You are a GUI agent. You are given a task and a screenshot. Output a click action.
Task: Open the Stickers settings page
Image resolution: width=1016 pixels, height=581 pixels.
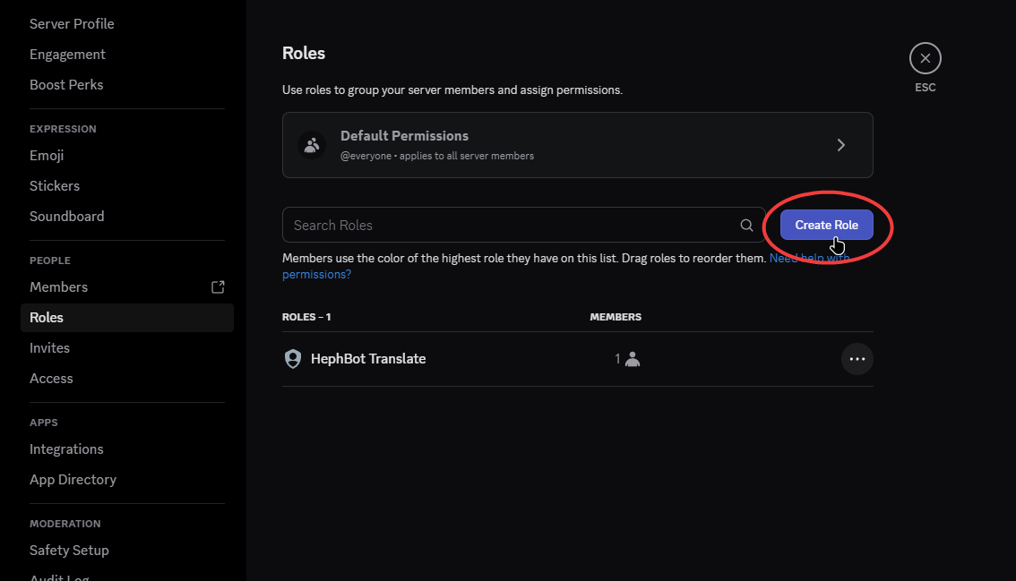tap(55, 186)
